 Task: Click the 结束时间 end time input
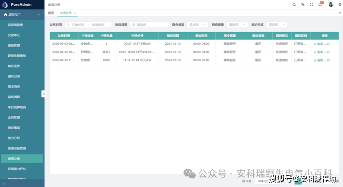(98, 25)
